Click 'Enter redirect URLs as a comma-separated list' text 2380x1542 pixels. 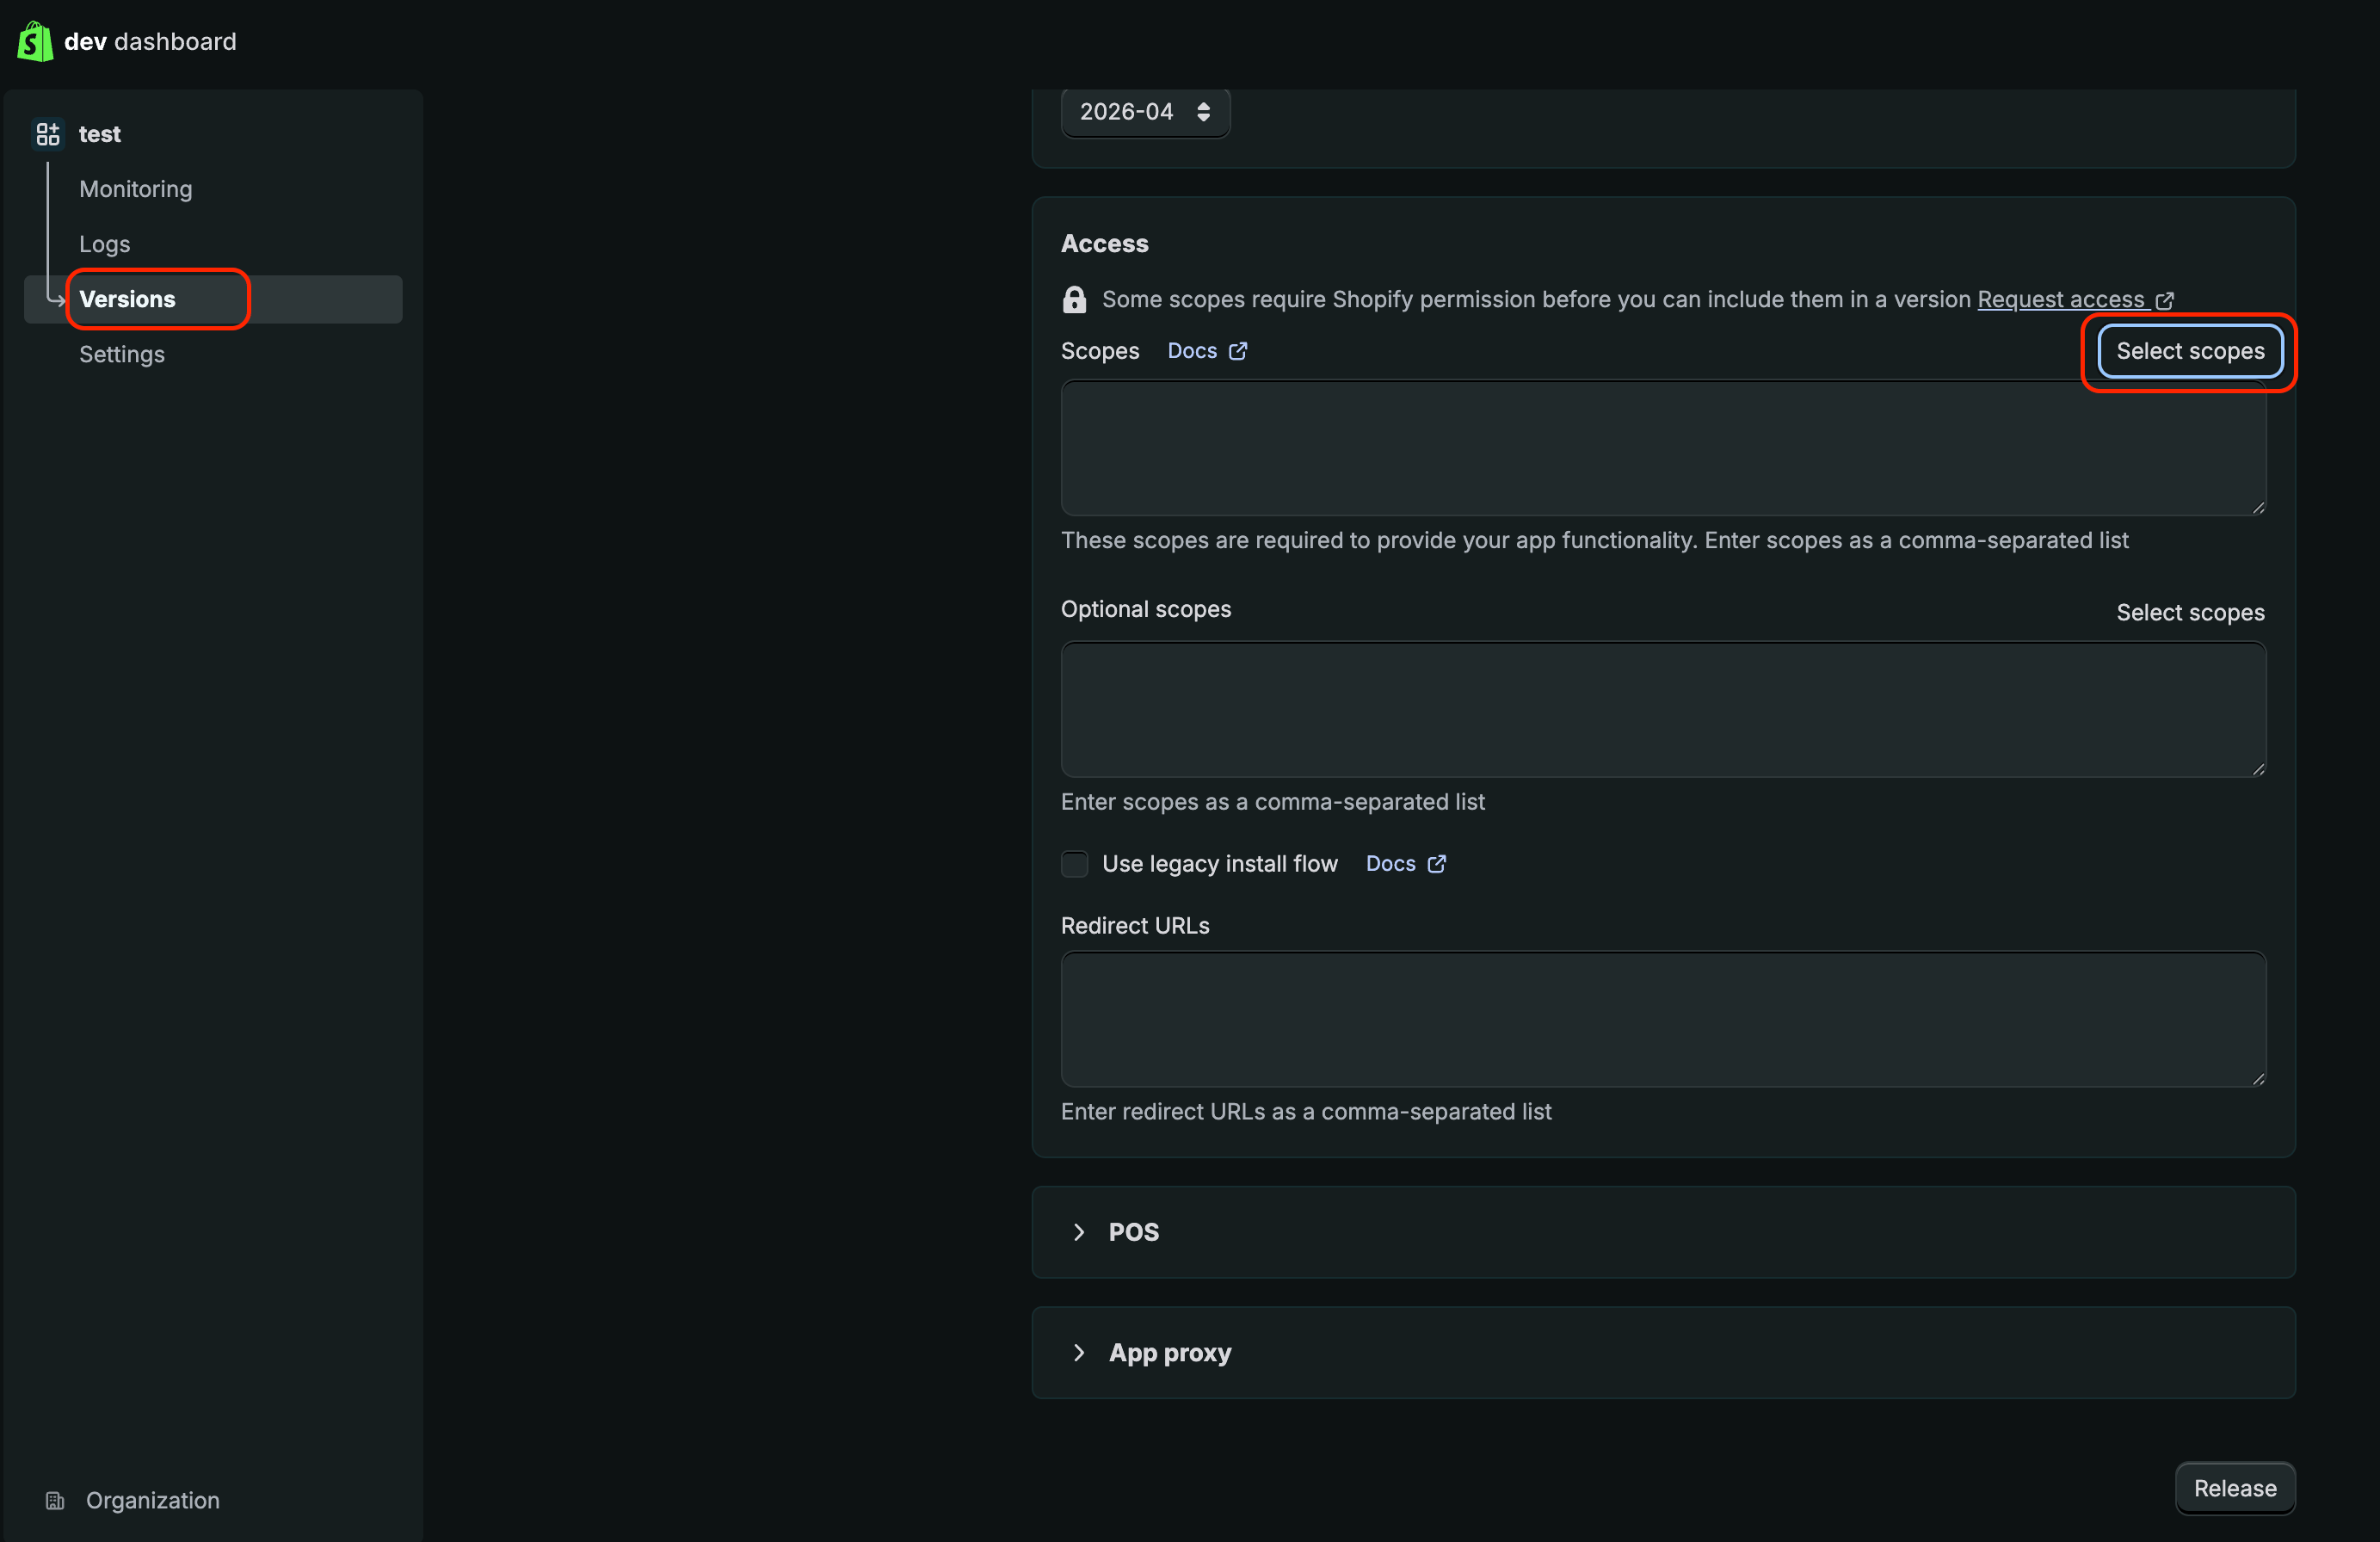(1306, 1112)
